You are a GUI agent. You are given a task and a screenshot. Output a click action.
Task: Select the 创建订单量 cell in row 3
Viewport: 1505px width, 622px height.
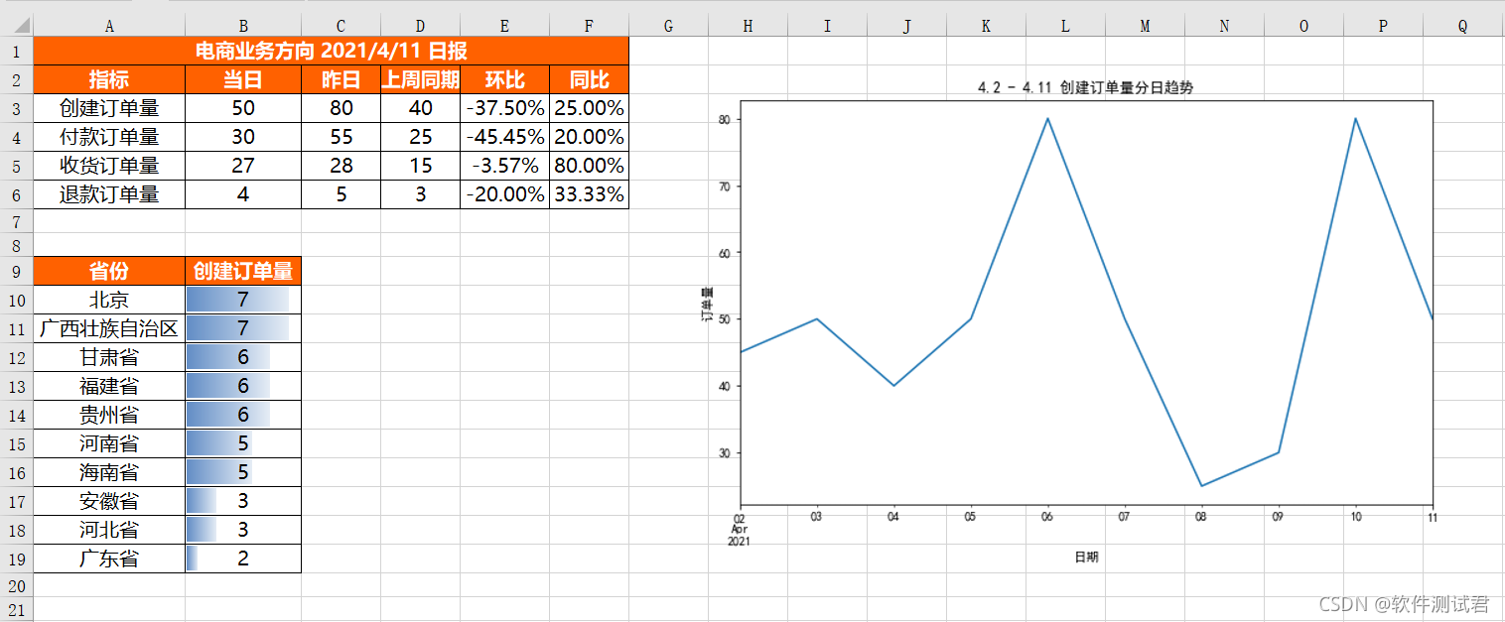point(109,109)
